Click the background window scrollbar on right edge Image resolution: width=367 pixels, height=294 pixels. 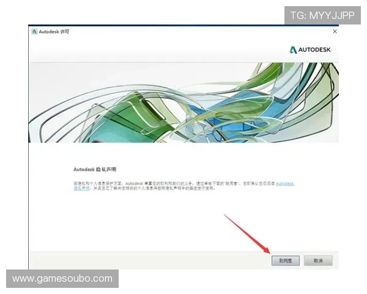pos(340,80)
